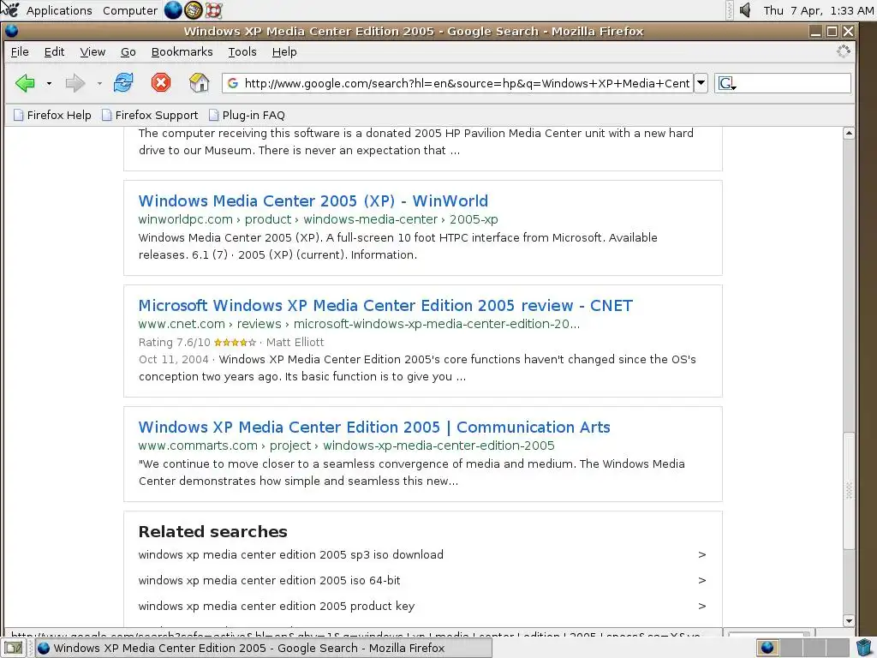Expand 'sp3 iso download' related search arrow
The height and width of the screenshot is (658, 877).
coord(702,554)
